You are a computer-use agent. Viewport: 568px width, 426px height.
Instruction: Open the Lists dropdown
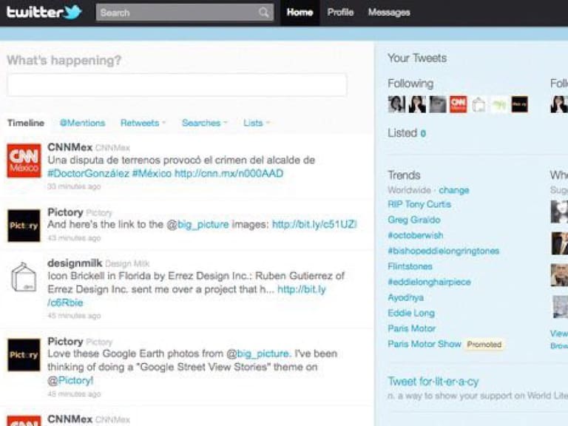click(x=256, y=123)
